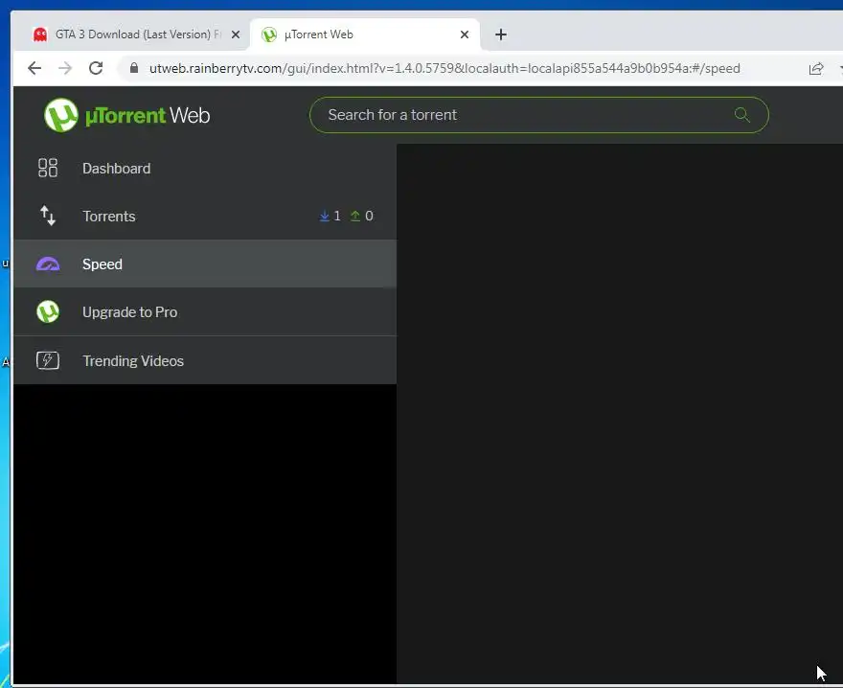843x688 pixels.
Task: Click the utweb.rainberrytv.com address bar URL
Action: pos(444,68)
